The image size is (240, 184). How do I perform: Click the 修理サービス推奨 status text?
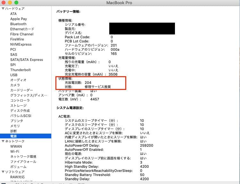98,87
